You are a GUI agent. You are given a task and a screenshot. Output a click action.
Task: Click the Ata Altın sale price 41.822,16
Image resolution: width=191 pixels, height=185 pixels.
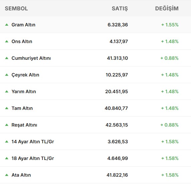[117, 175]
